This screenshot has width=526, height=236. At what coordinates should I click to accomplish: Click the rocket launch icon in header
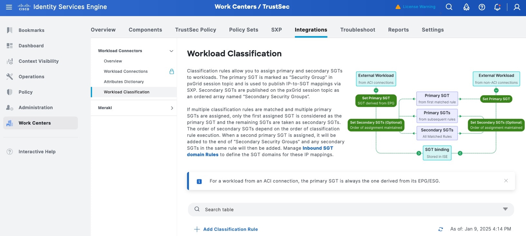click(x=466, y=7)
